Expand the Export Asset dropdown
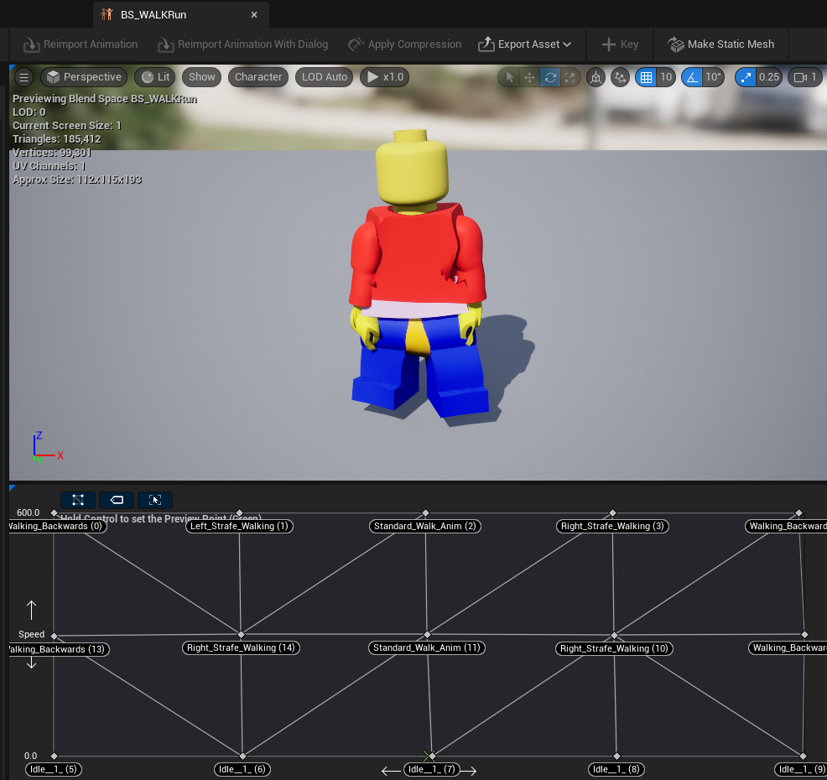This screenshot has height=780, width=827. coord(525,44)
